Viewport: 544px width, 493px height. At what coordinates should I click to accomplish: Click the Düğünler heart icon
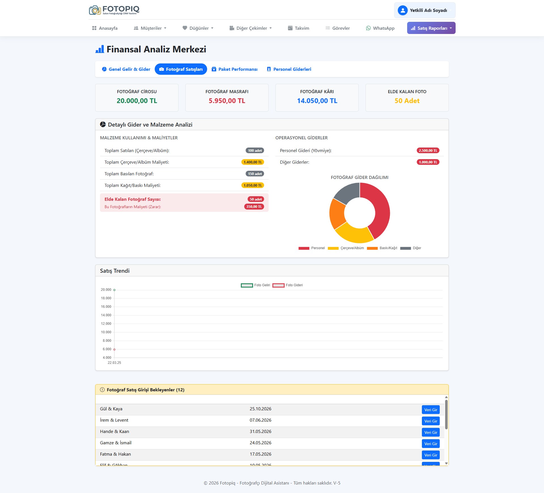[185, 28]
